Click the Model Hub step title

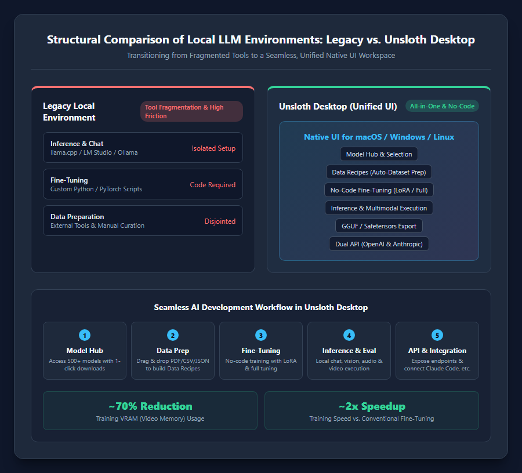85,351
